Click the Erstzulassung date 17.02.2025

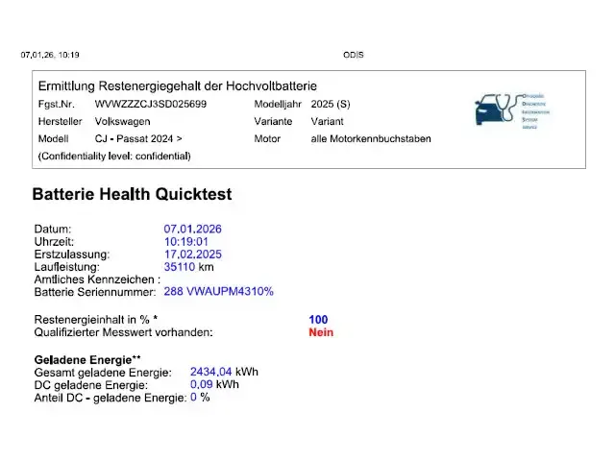click(193, 255)
